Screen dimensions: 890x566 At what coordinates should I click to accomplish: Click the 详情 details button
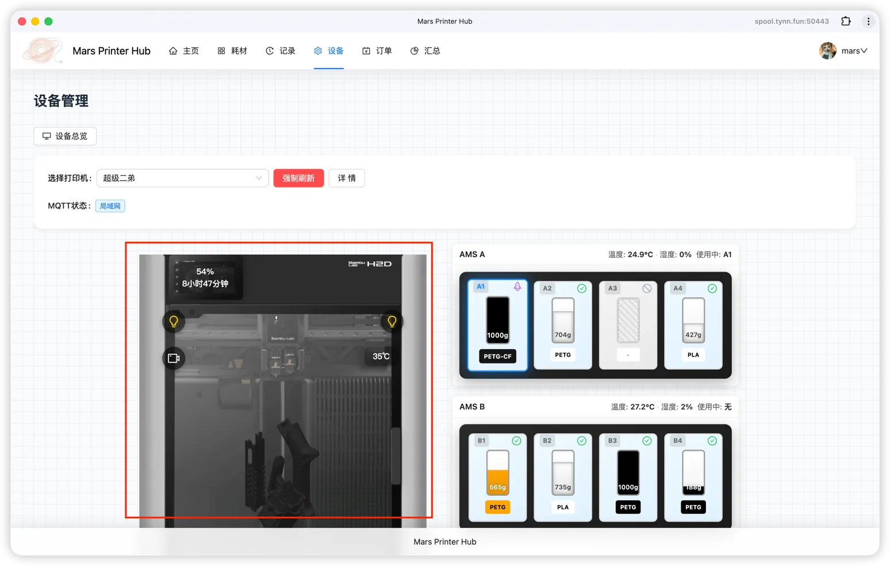tap(347, 178)
